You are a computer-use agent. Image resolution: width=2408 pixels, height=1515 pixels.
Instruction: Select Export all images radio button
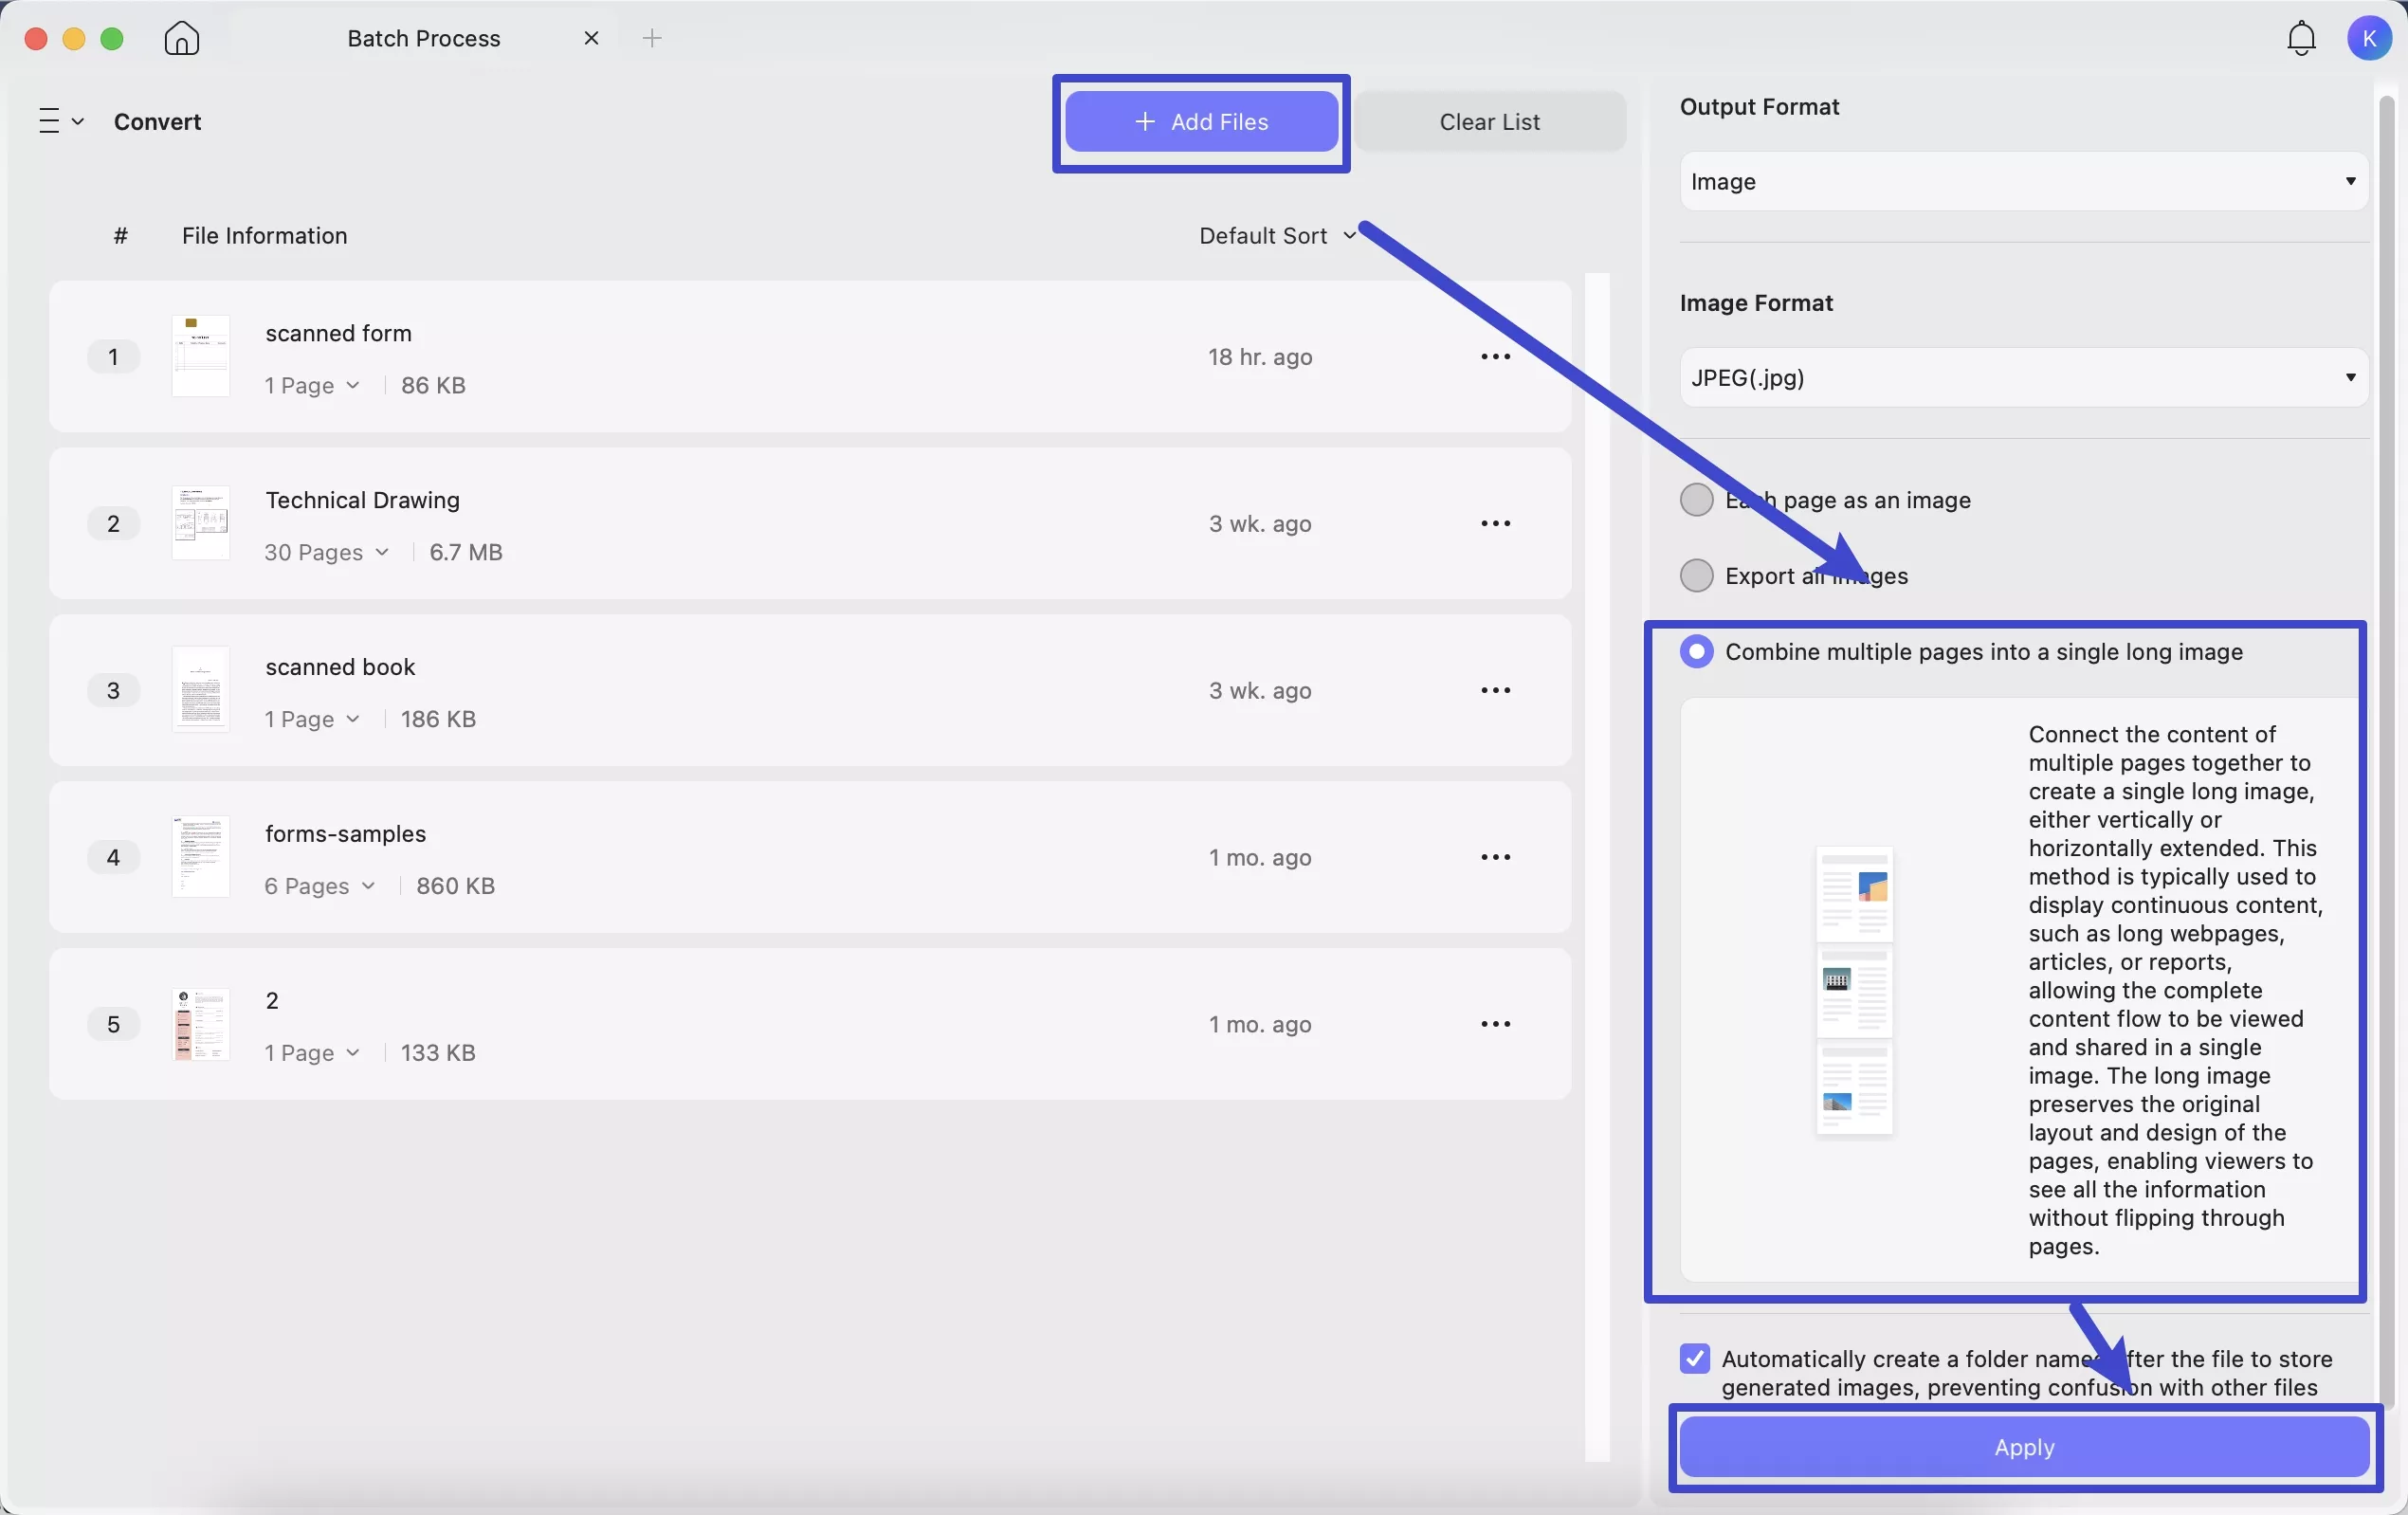coord(1696,576)
